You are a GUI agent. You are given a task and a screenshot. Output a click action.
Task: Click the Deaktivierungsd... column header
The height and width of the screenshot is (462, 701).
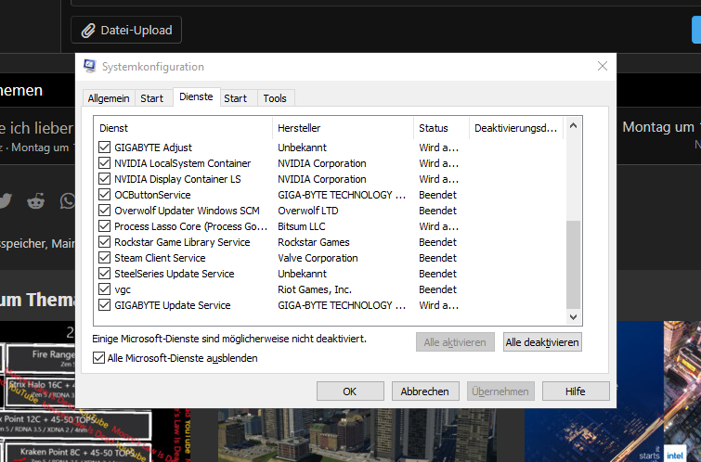pyautogui.click(x=516, y=128)
